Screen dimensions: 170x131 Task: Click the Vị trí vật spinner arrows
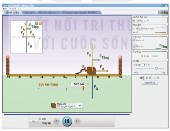(x=146, y=65)
